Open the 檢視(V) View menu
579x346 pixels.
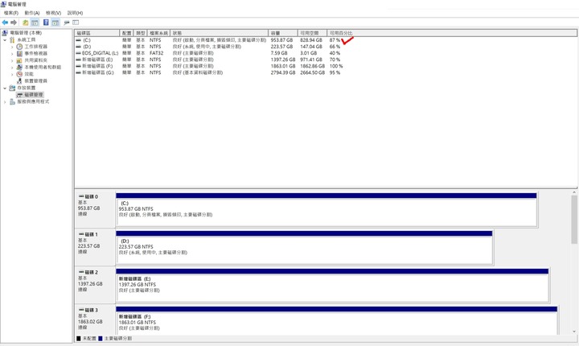click(x=54, y=13)
